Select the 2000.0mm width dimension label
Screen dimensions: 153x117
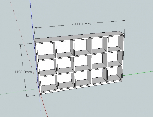pyautogui.click(x=82, y=24)
